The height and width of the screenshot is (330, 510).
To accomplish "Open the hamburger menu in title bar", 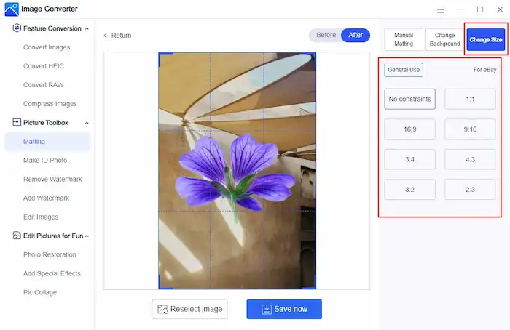I will coord(440,9).
